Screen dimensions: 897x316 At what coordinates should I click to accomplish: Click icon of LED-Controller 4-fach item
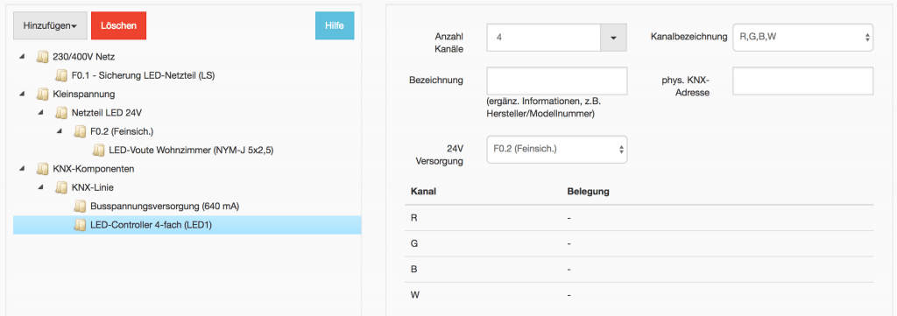80,225
